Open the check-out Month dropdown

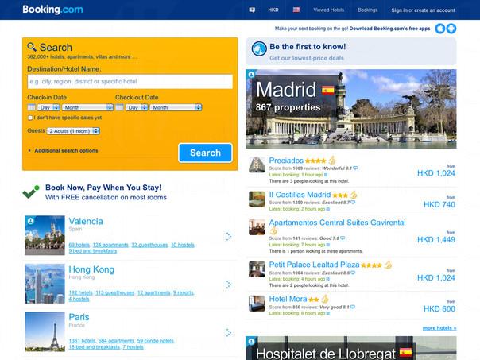[x=175, y=107]
